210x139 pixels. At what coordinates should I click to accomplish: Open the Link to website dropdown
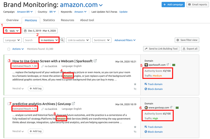[x=78, y=40]
